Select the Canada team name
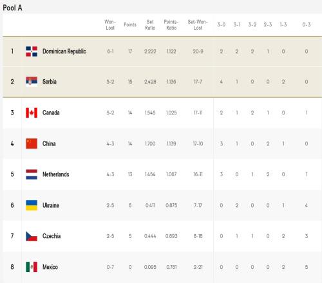The height and width of the screenshot is (283, 322). pos(51,113)
